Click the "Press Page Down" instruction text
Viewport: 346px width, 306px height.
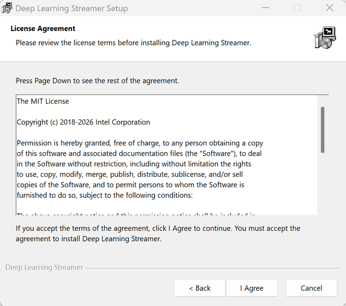tap(97, 81)
